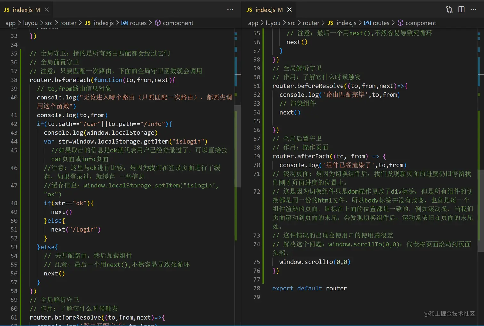484x326 pixels.
Task: Click 'if(str=="ok"){' on line 48
Action: coord(69,203)
